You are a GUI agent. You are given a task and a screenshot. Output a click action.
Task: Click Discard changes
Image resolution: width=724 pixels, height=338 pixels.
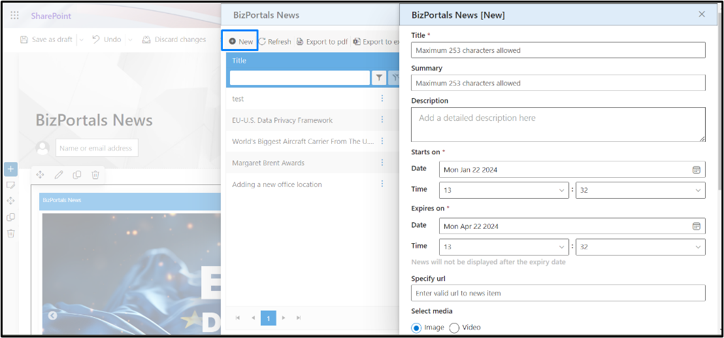click(174, 40)
